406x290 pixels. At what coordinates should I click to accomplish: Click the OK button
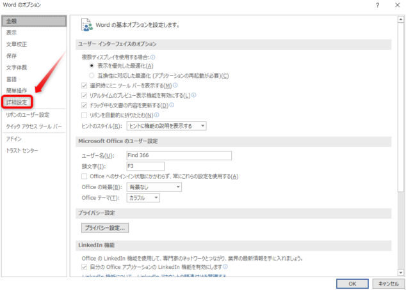(x=352, y=284)
